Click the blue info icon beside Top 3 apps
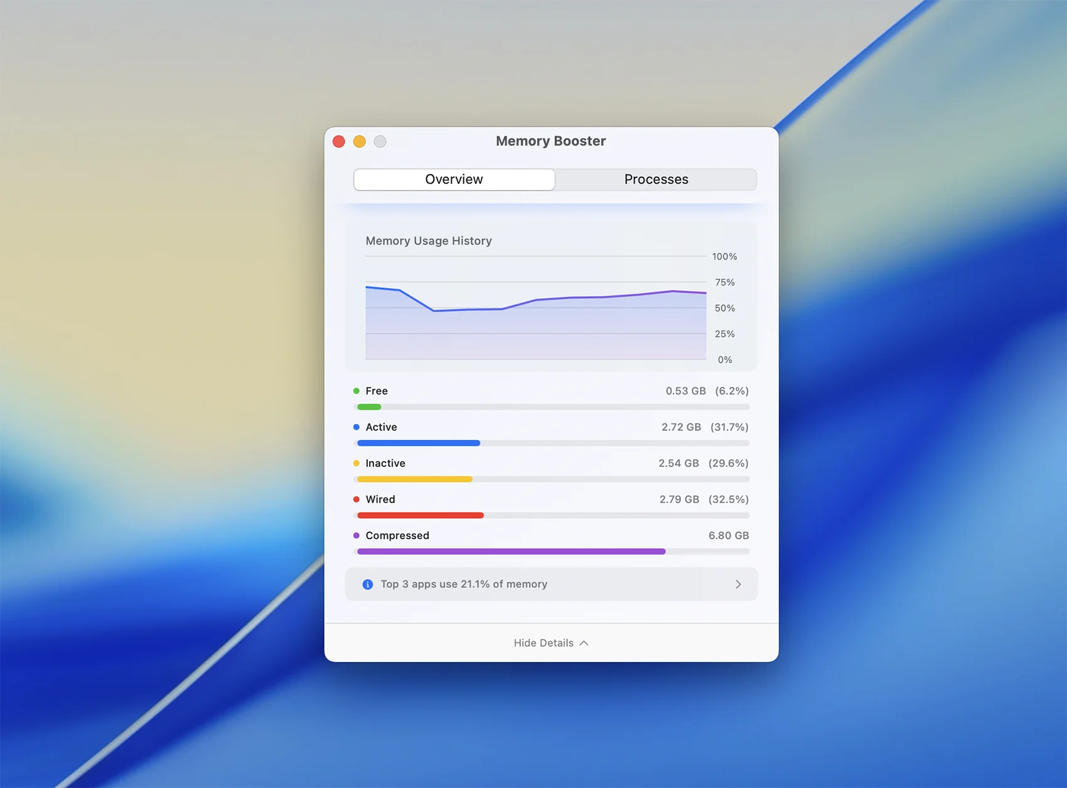The width and height of the screenshot is (1067, 788). pos(368,585)
